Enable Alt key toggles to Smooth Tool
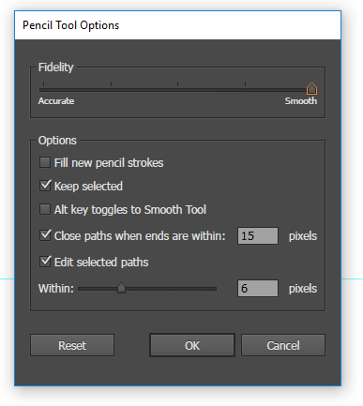The image size is (363, 406). (x=45, y=209)
